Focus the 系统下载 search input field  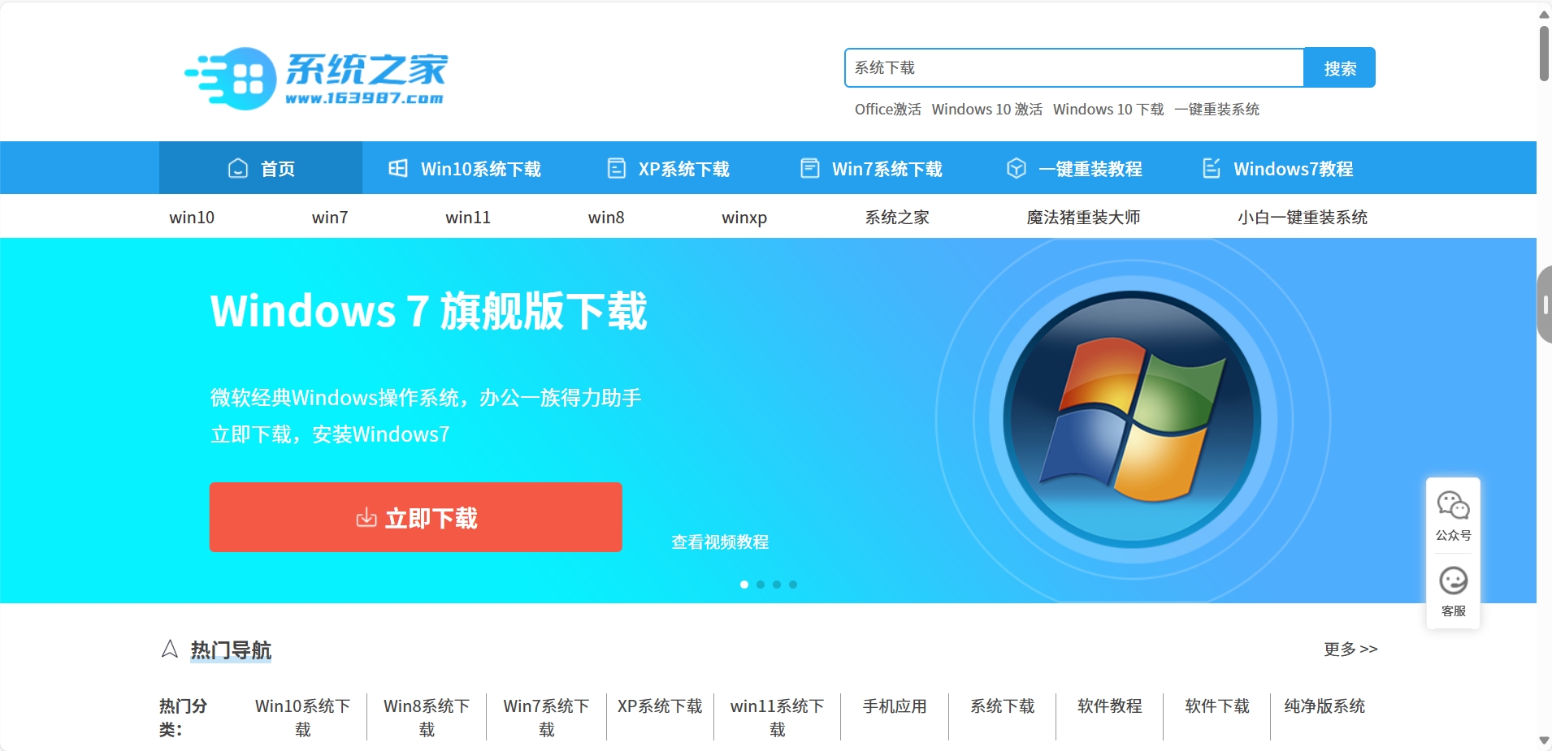pyautogui.click(x=1074, y=67)
